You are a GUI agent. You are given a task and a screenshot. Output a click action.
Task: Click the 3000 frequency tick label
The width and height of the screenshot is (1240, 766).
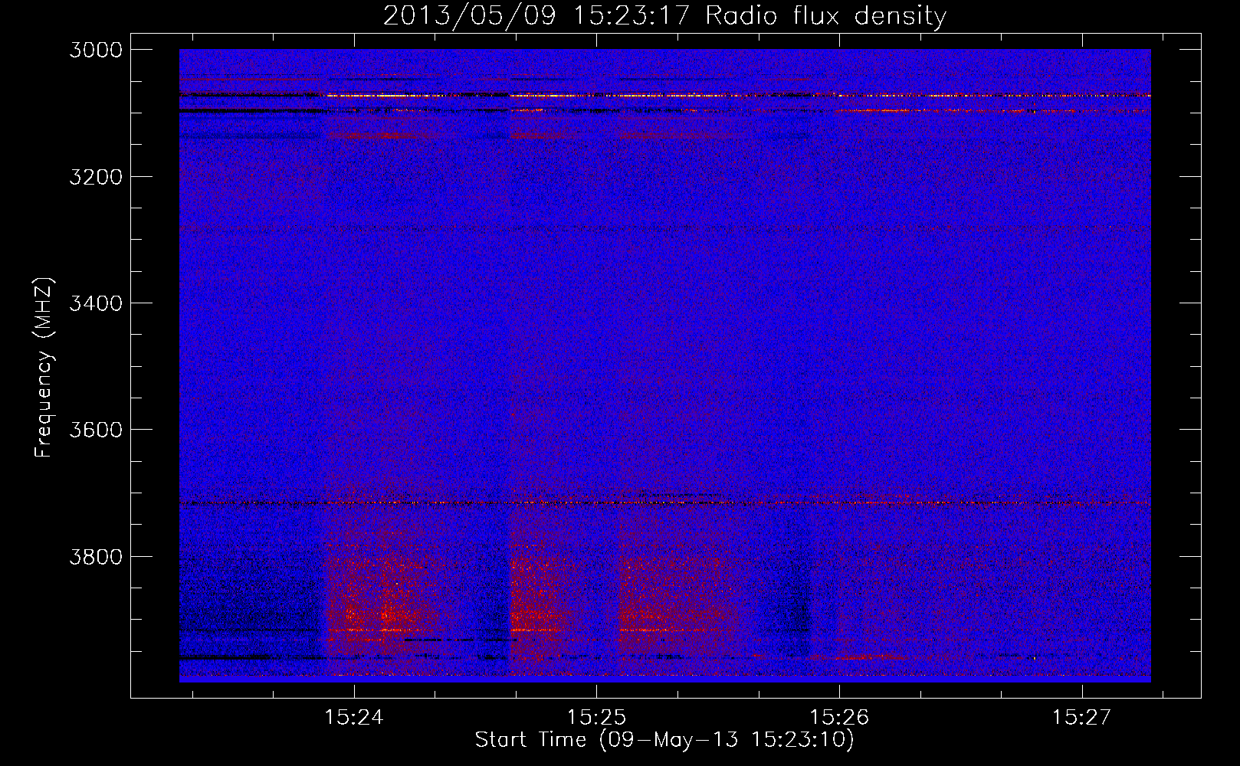click(96, 50)
